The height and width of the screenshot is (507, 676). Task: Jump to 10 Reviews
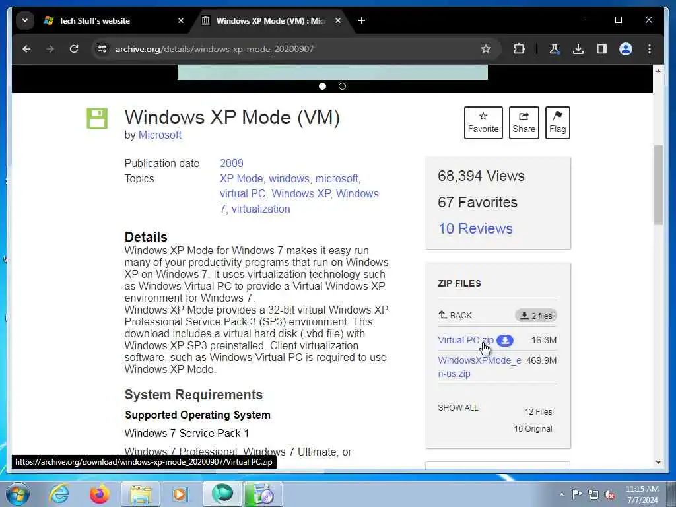coord(475,228)
